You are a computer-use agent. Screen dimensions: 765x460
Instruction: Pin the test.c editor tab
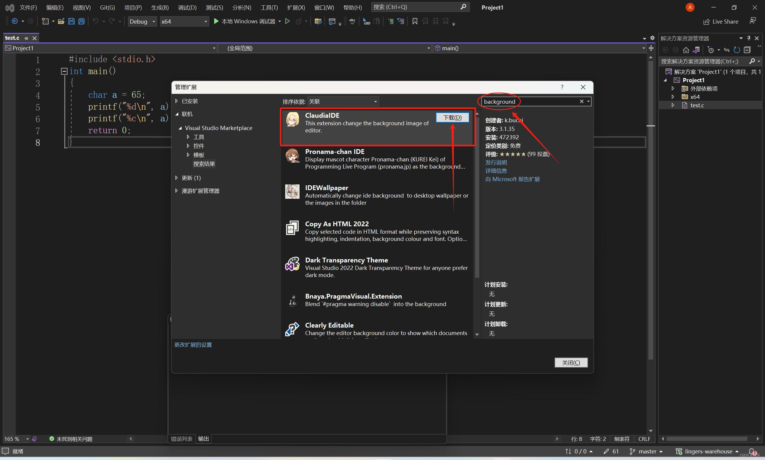pos(26,38)
